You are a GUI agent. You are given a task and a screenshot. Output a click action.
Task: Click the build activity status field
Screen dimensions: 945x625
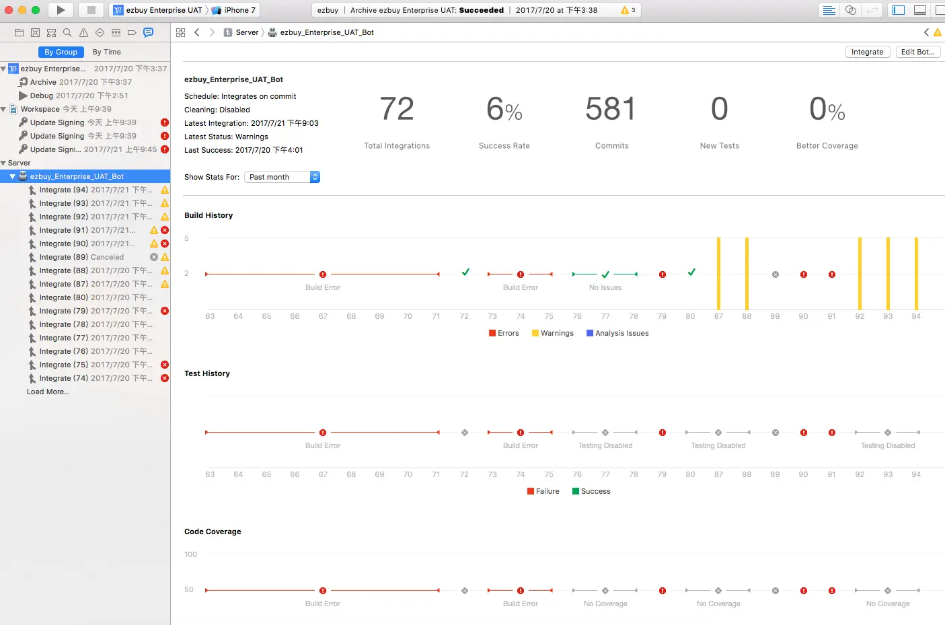click(476, 10)
